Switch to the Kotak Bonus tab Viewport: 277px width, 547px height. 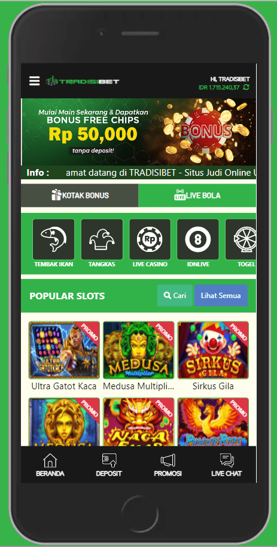80,196
